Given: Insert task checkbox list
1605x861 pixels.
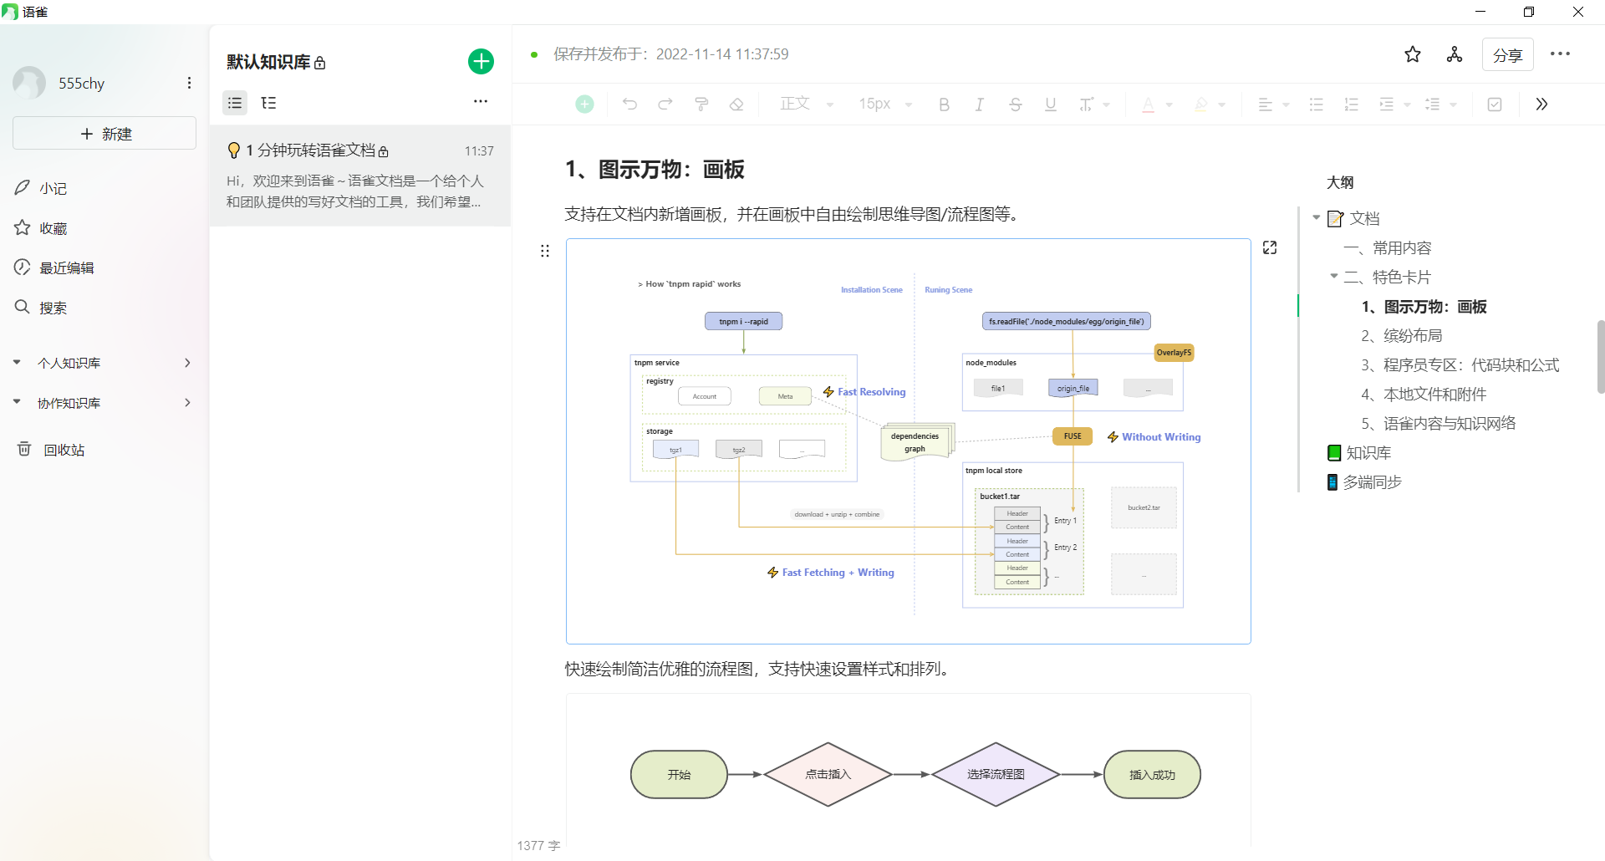Looking at the screenshot, I should (x=1495, y=104).
